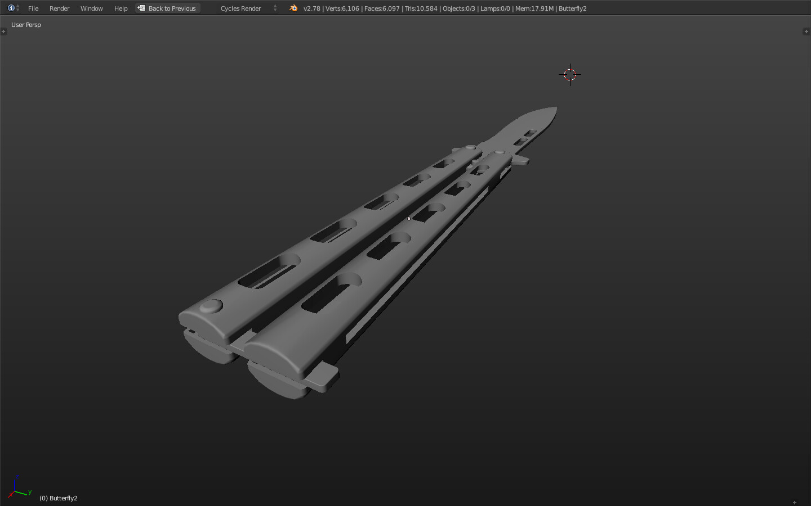Viewport: 811px width, 506px height.
Task: Open the File menu
Action: point(33,8)
